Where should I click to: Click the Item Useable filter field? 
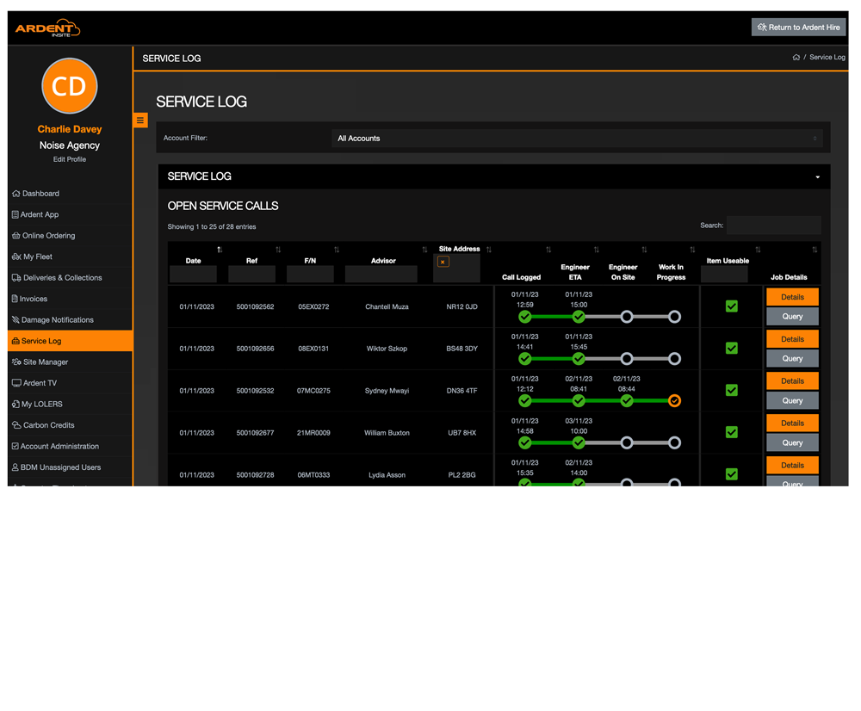[724, 274]
